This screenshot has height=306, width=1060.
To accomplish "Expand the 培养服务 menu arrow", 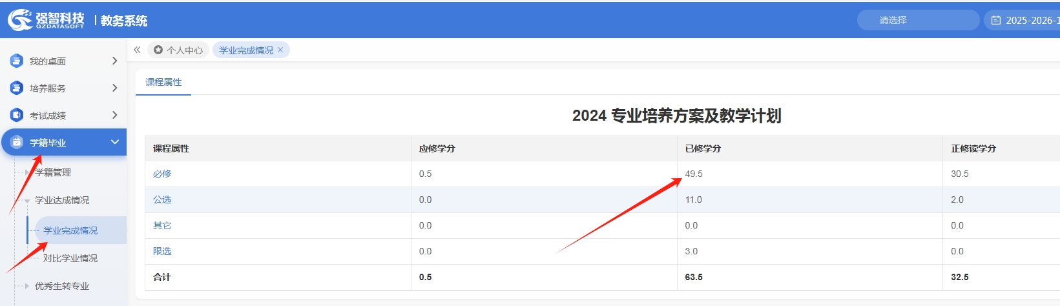I will (114, 88).
